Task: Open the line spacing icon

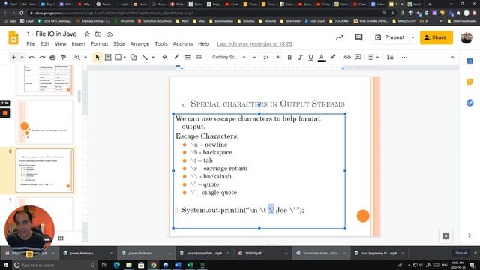Action: [390, 57]
